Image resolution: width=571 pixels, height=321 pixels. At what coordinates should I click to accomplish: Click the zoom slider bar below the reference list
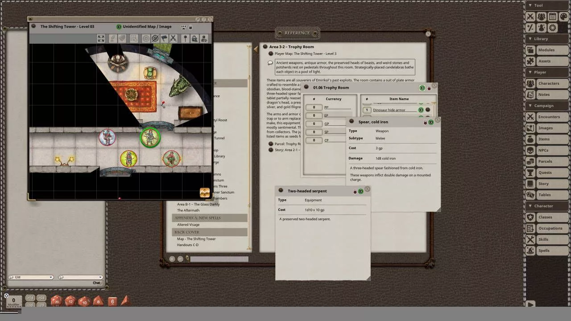[219, 259]
